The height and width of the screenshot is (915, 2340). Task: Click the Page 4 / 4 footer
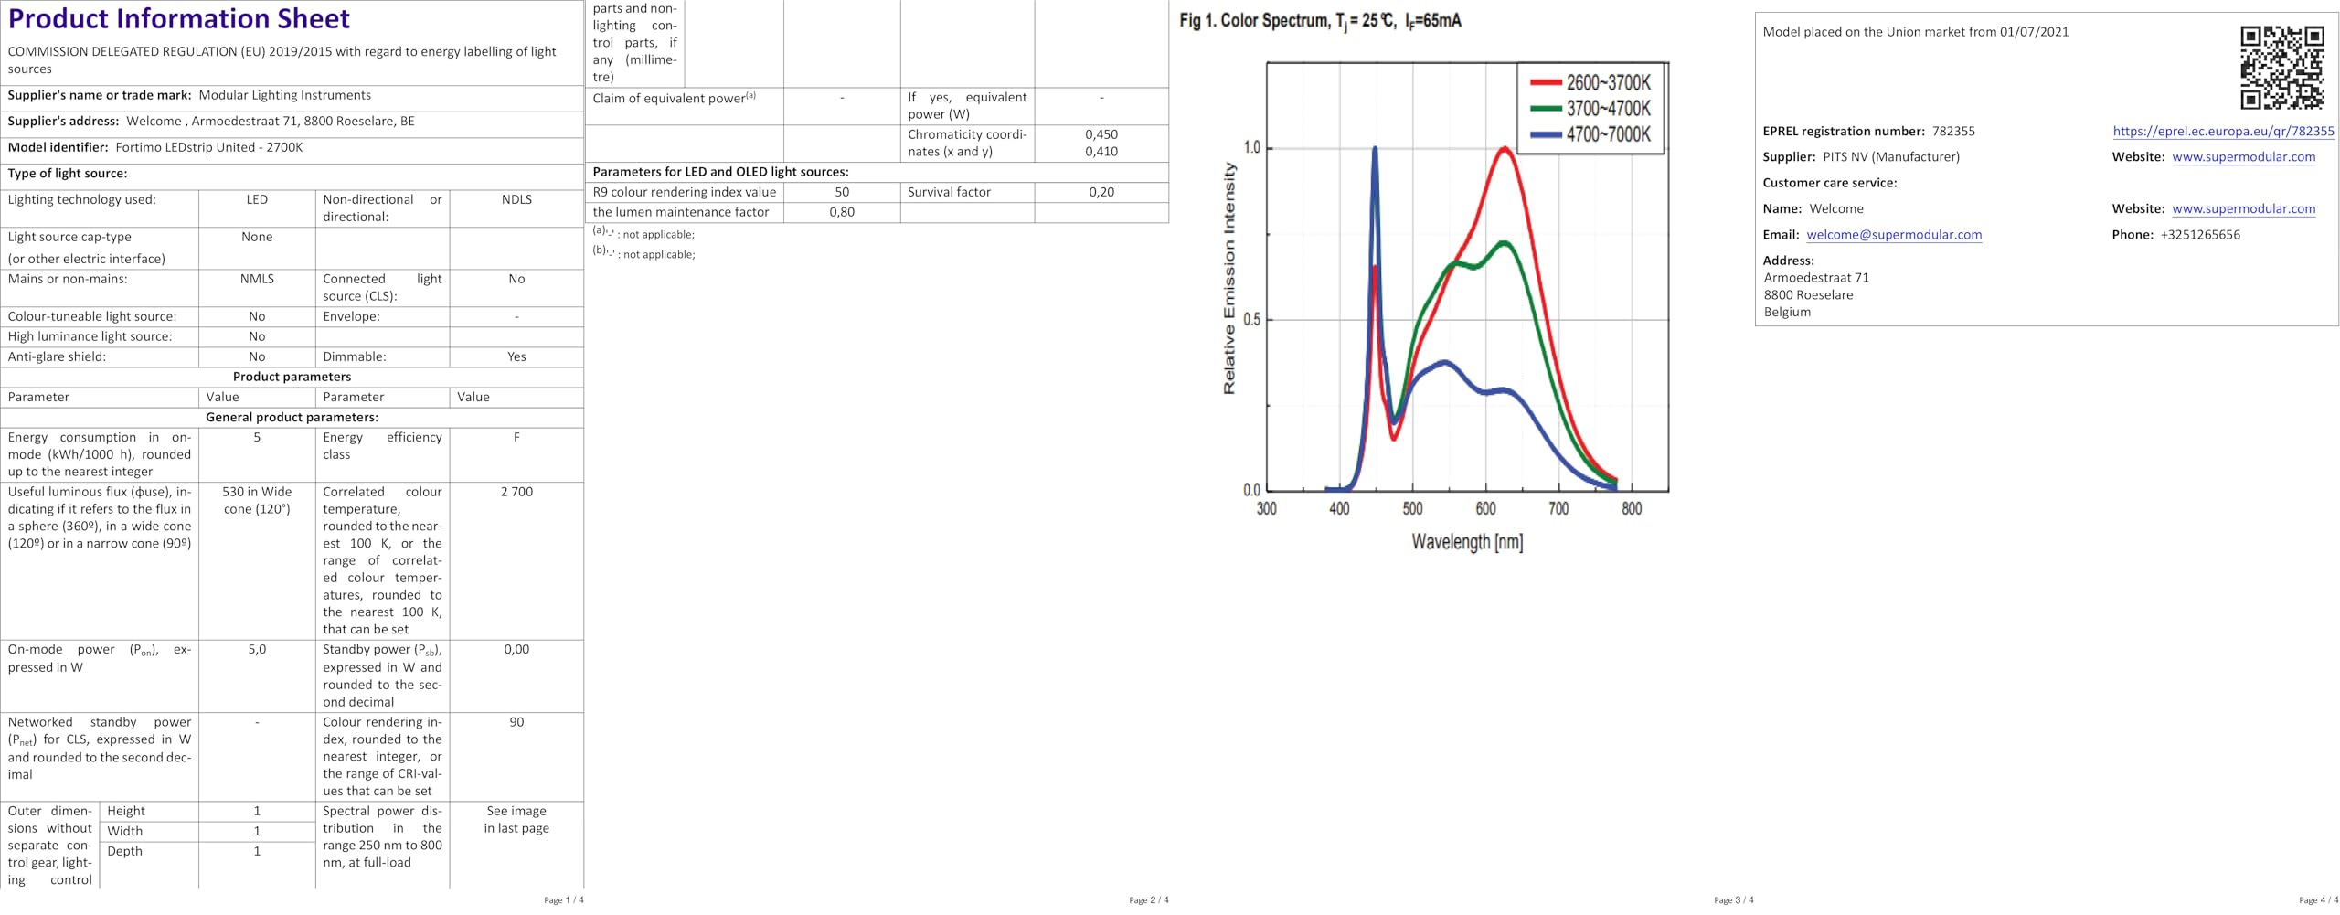point(2318,900)
